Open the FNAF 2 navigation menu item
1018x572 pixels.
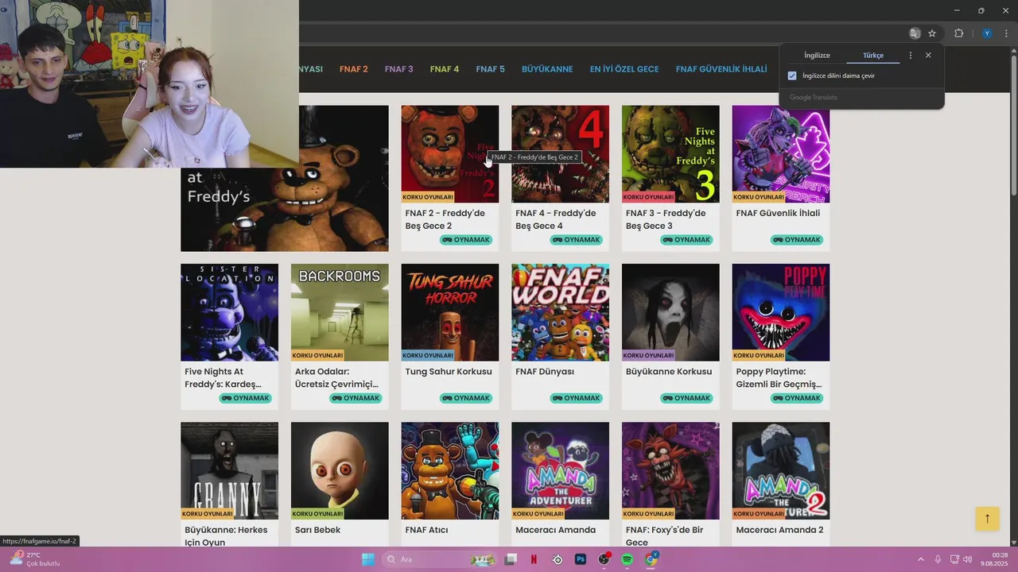click(x=353, y=69)
